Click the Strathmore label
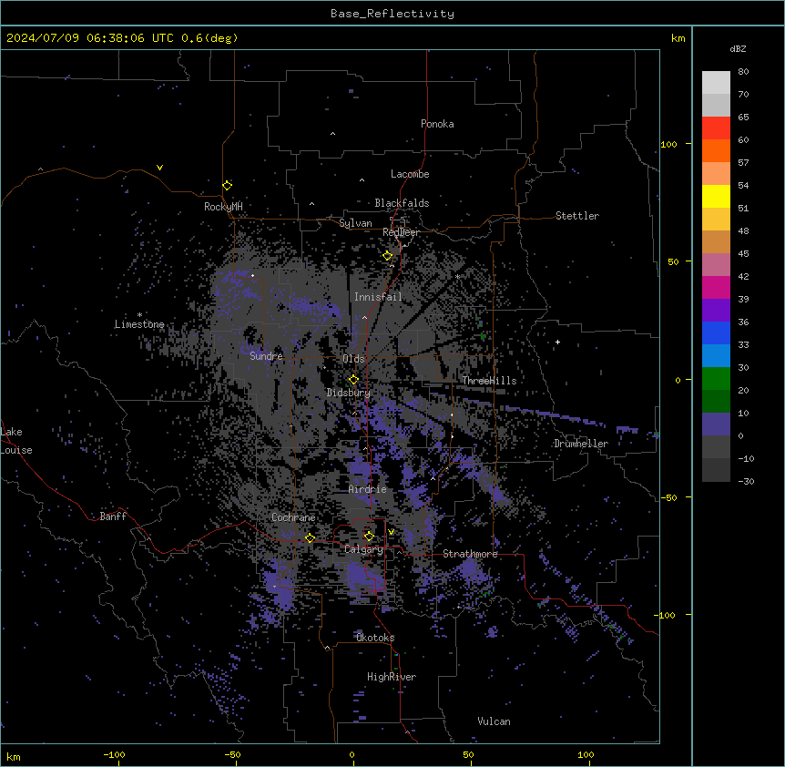Image resolution: width=785 pixels, height=767 pixels. point(470,554)
